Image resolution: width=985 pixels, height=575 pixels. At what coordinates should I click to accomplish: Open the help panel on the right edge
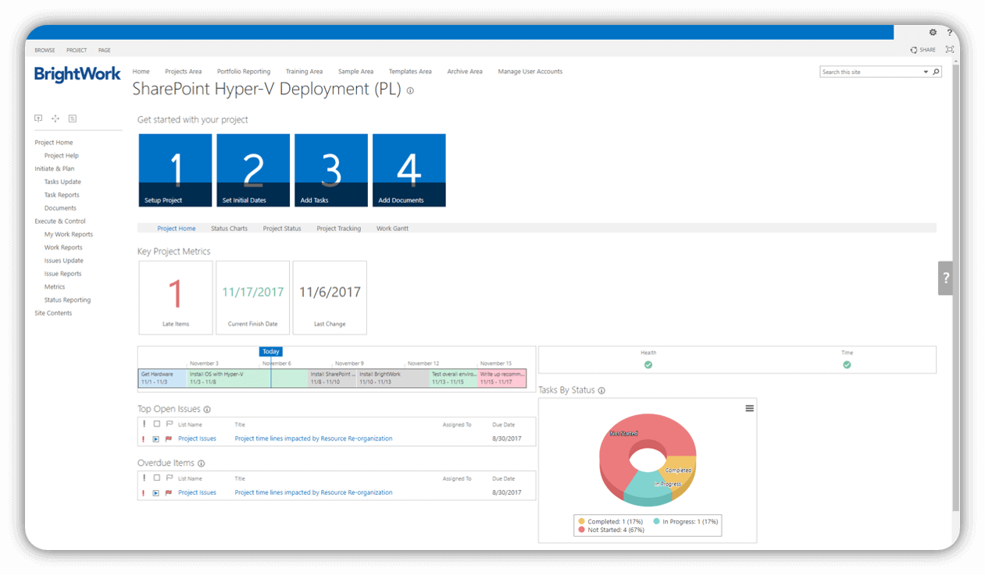945,278
